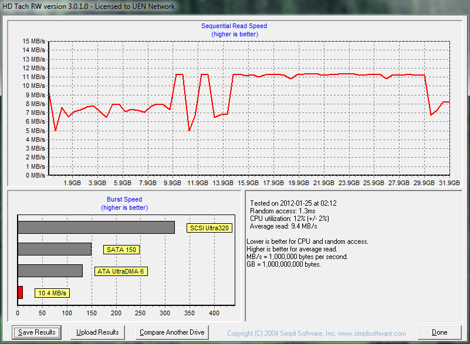Click the 'Higher is better for average read' note
The width and height of the screenshot is (470, 344).
click(292, 249)
